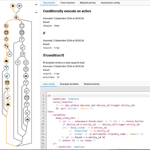The height and width of the screenshot is (150, 150).
Task: Select the gray untriggered asterisk trigger node
Action: pos(19,6)
